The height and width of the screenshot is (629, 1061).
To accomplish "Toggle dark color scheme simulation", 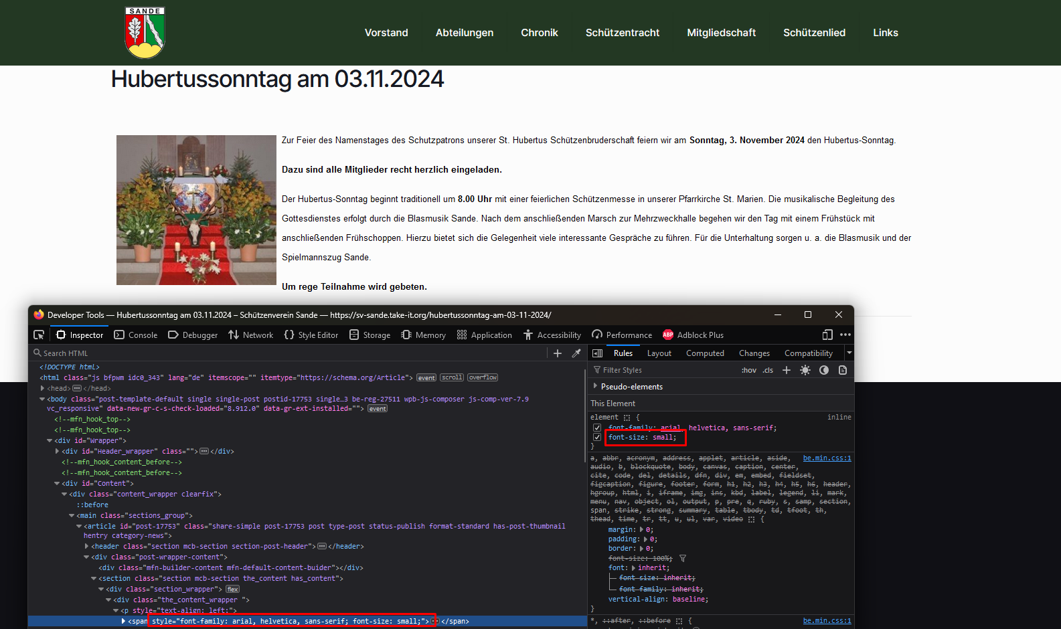I will point(824,370).
